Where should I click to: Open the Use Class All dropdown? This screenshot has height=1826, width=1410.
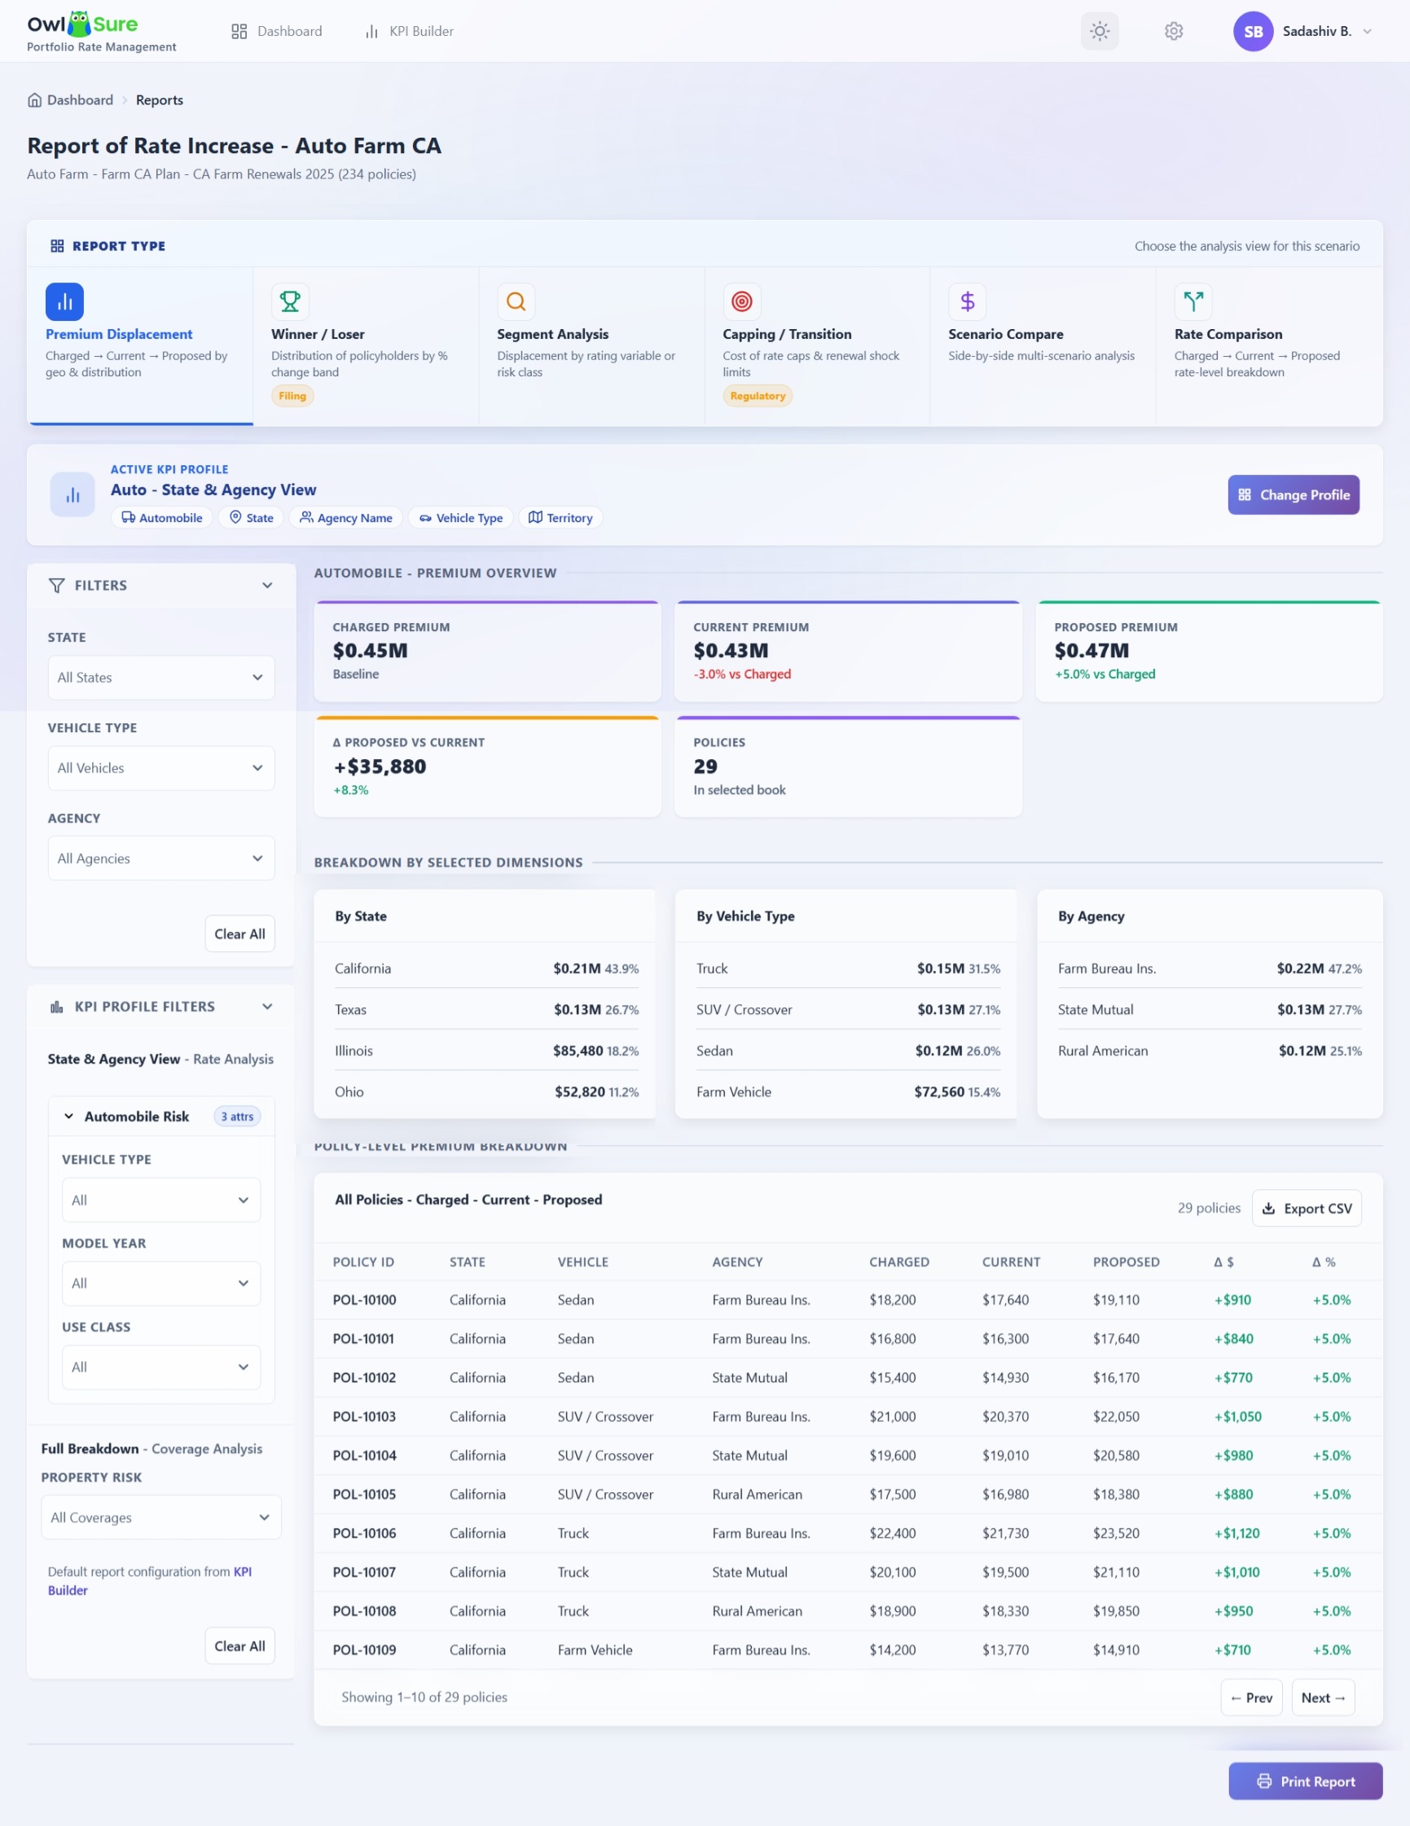(x=161, y=1367)
